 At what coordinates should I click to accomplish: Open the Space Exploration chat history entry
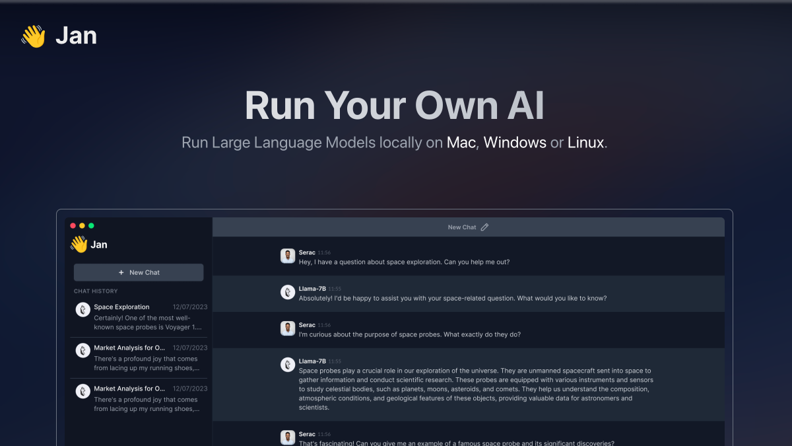tap(141, 316)
